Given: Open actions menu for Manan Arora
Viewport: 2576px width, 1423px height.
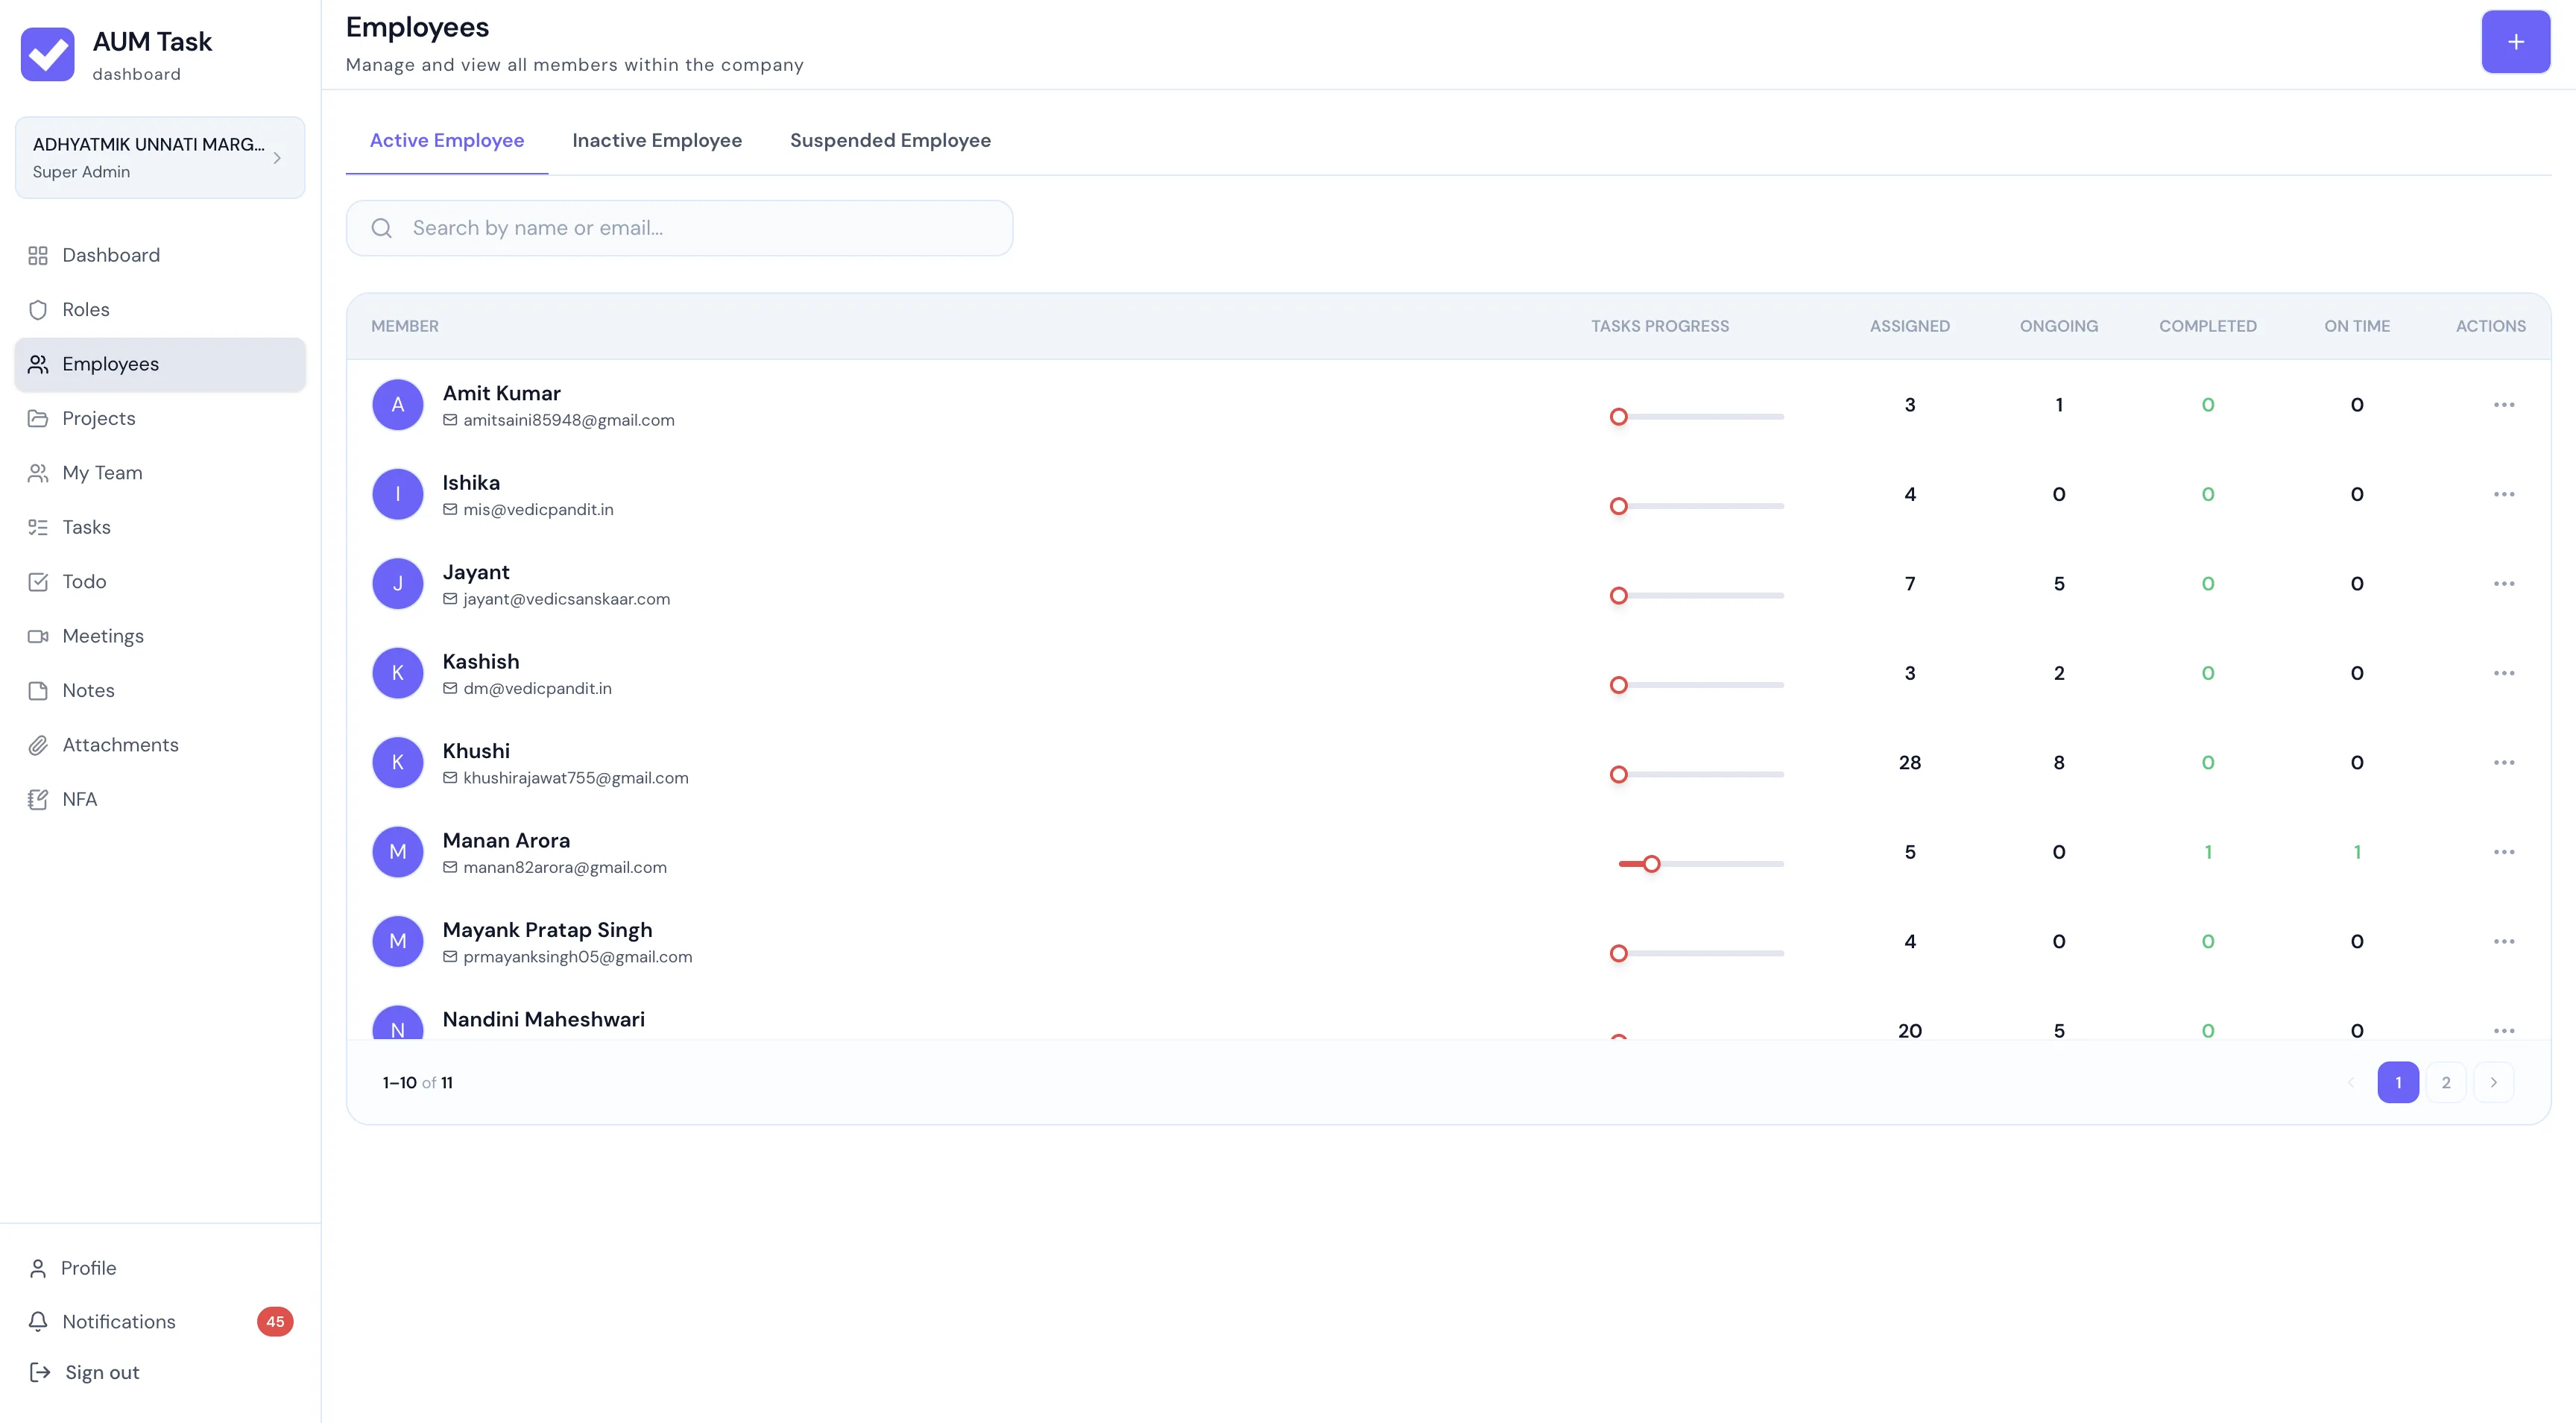Looking at the screenshot, I should coord(2504,852).
